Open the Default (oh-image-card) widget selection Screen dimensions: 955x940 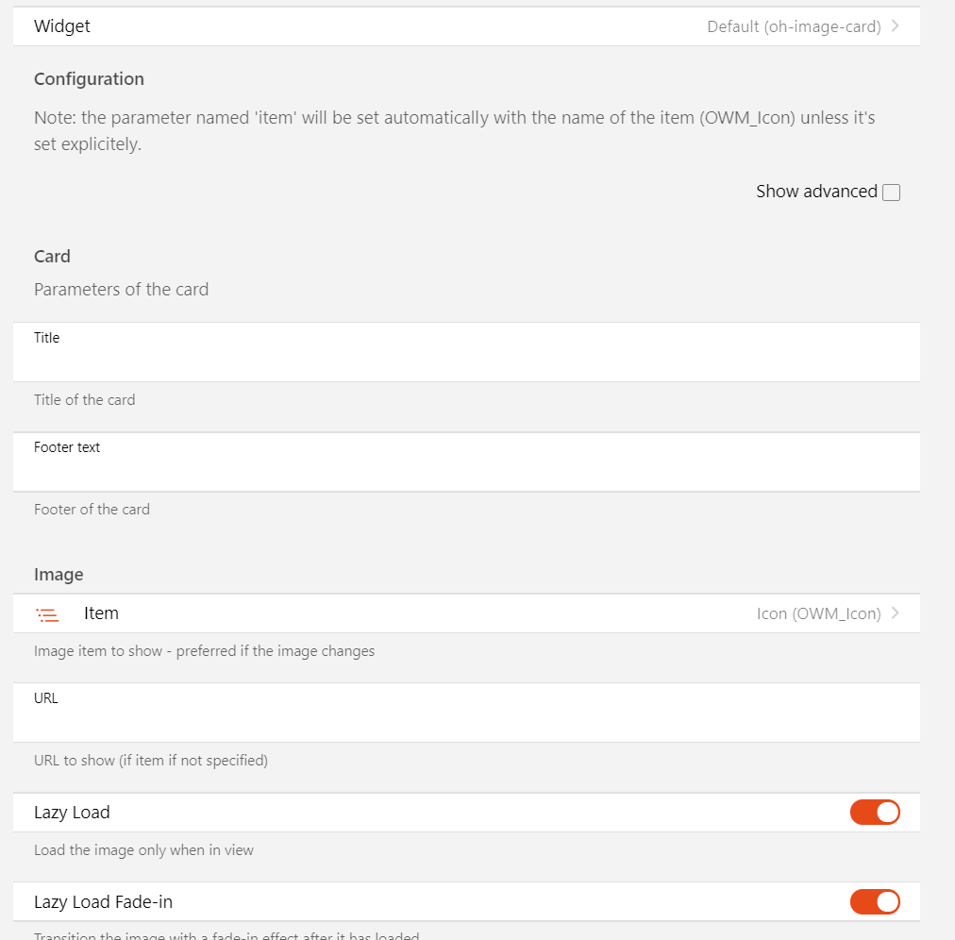click(794, 26)
